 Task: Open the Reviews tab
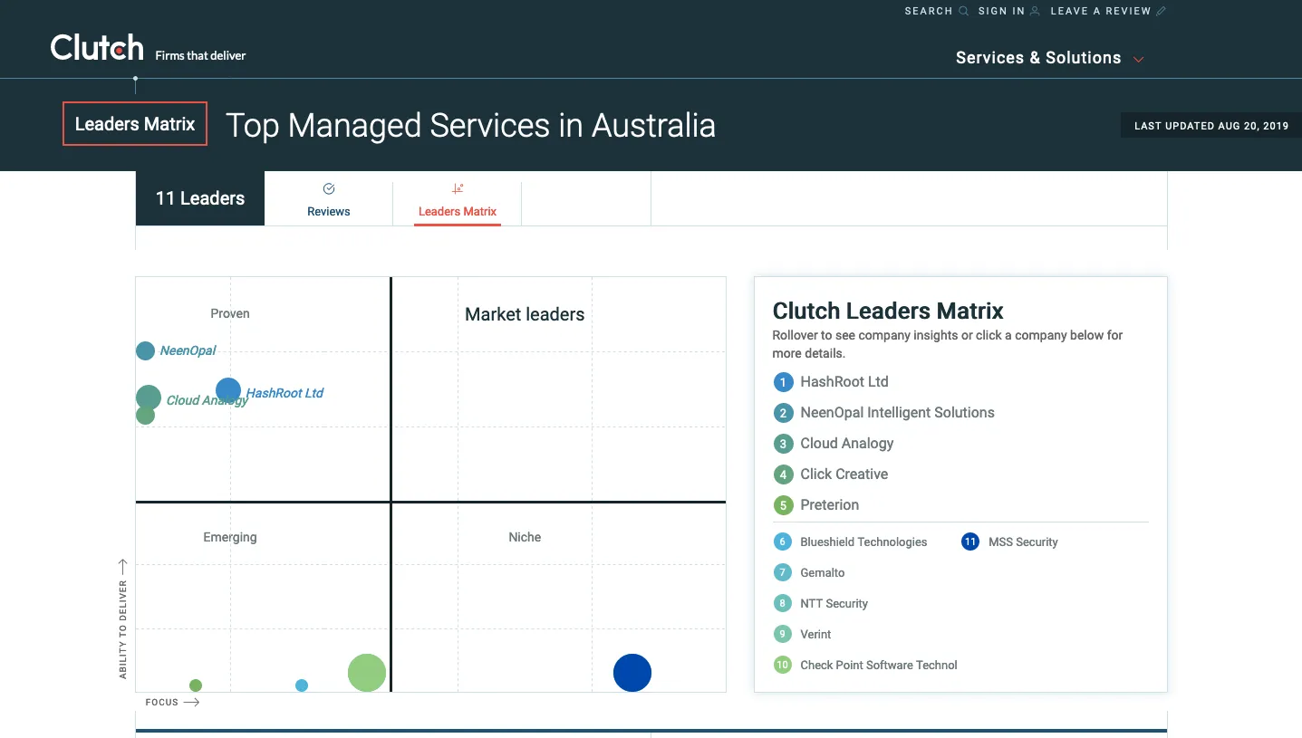click(329, 211)
